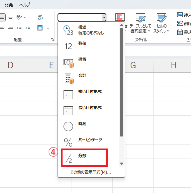This screenshot has height=193, width=191.
Task: Click the 削除 cells button
Action: tap(184, 23)
